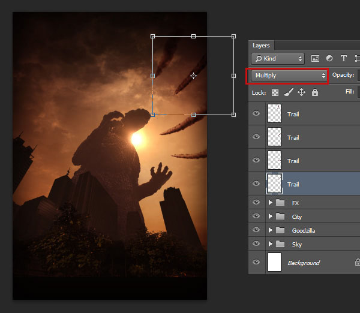Click the FX group name
Image resolution: width=360 pixels, height=313 pixels.
point(295,203)
